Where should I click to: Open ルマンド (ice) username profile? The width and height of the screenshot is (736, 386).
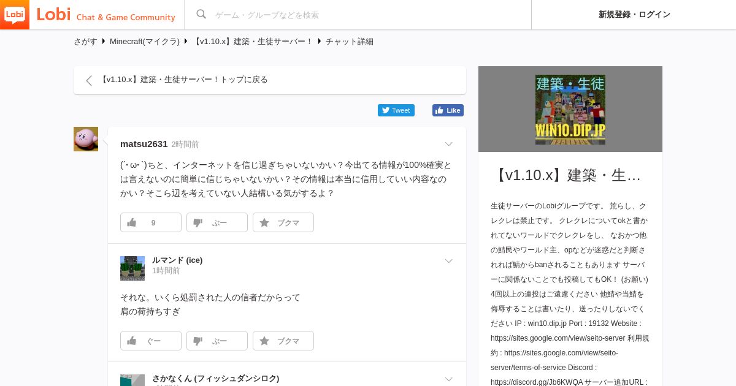177,260
